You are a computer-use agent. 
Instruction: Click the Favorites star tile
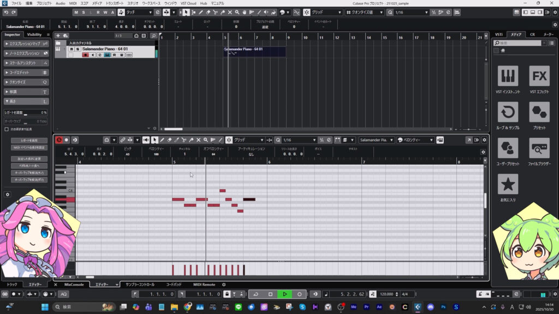coord(508,187)
